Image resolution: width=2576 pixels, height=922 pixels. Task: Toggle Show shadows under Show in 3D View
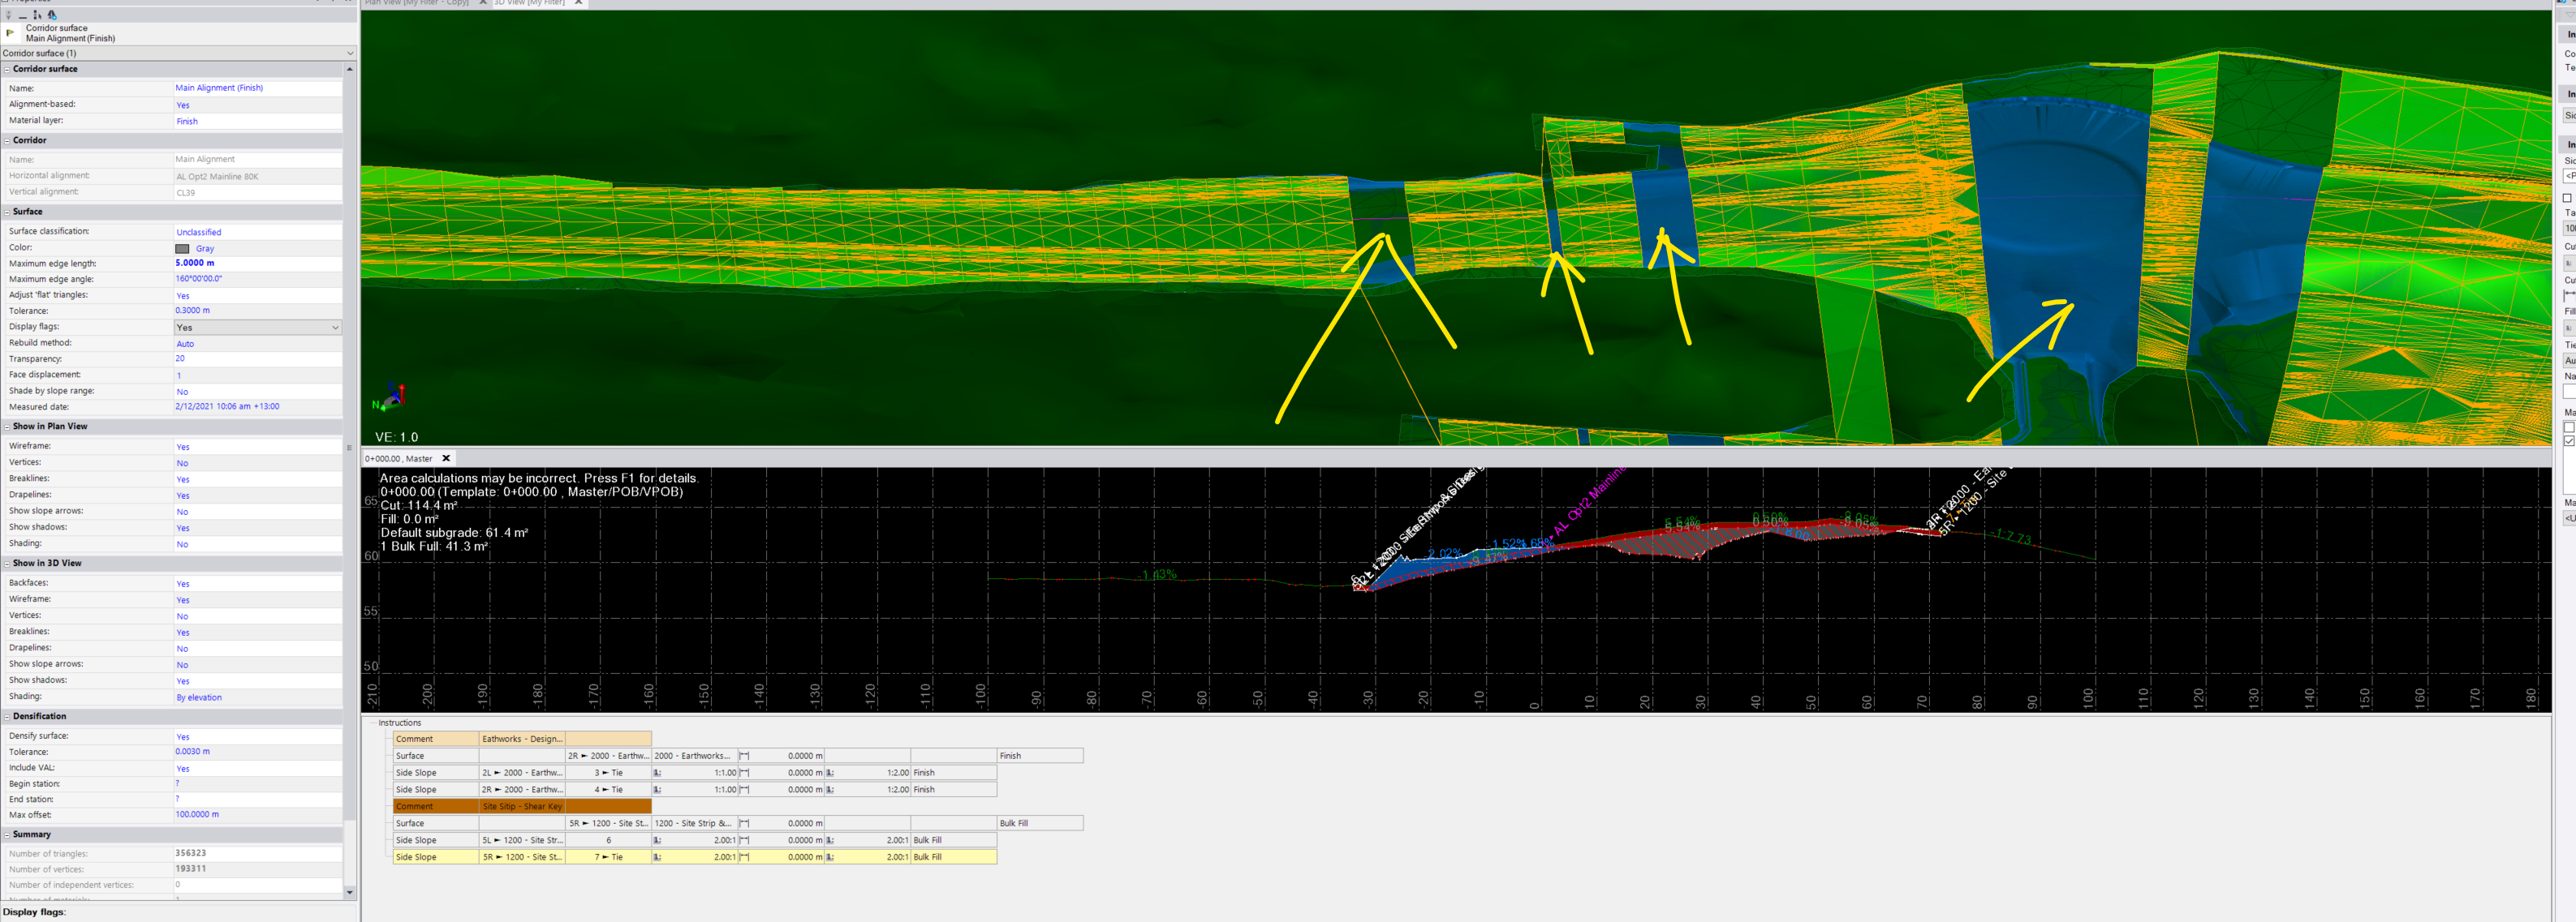[x=182, y=680]
